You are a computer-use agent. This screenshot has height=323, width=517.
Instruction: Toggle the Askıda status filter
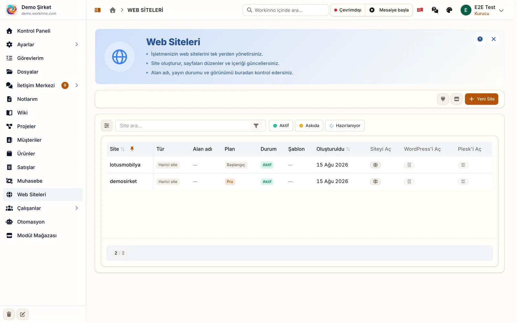coord(309,126)
